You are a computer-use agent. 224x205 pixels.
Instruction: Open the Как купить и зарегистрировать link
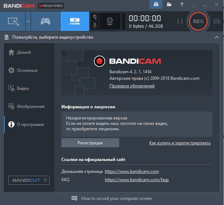click(180, 143)
